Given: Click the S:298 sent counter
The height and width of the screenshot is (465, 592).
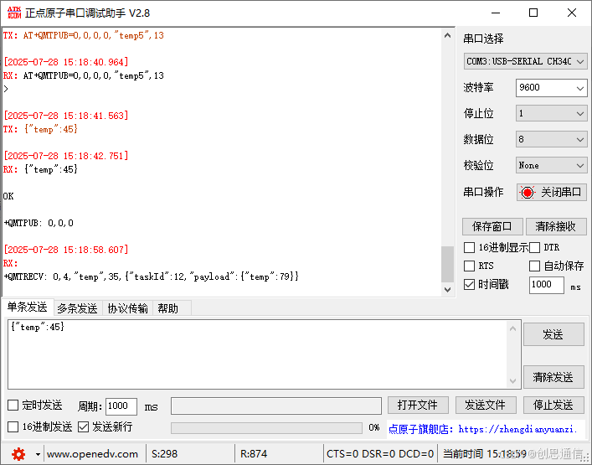Looking at the screenshot, I should pyautogui.click(x=164, y=453).
